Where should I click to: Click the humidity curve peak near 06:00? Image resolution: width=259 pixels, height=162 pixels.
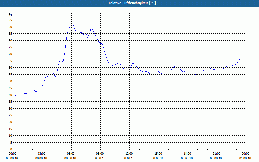click(73, 24)
